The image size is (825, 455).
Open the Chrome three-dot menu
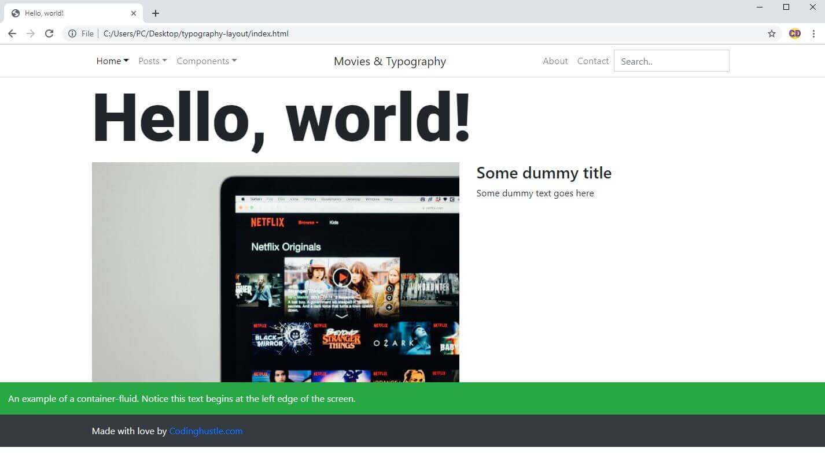point(814,33)
